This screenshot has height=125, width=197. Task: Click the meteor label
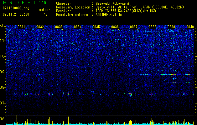pyautogui.click(x=44, y=10)
